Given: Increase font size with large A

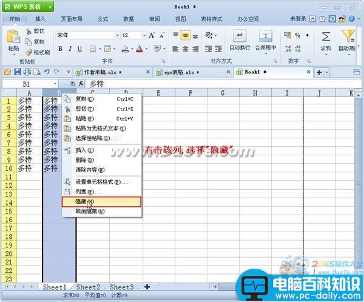Looking at the screenshot, I should click(x=152, y=35).
